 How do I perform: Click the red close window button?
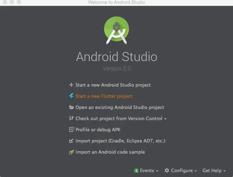pos(5,2)
